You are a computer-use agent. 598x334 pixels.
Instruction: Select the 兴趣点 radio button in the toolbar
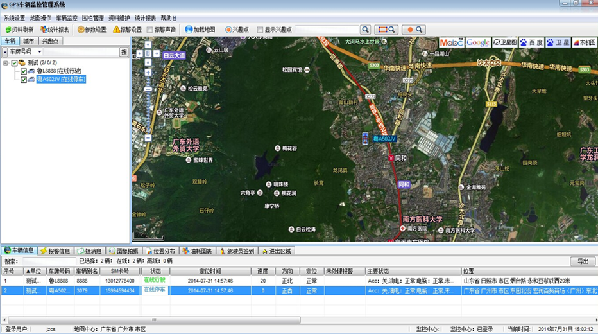click(228, 30)
